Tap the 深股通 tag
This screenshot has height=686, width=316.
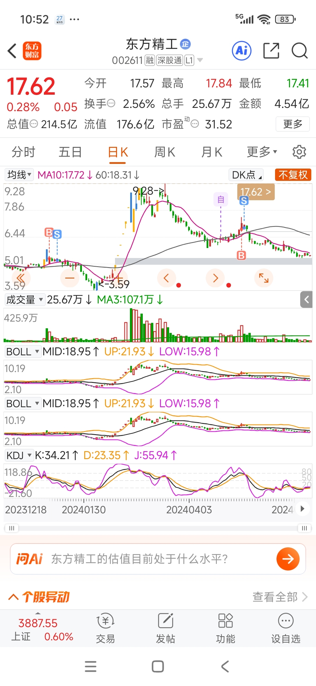point(170,60)
